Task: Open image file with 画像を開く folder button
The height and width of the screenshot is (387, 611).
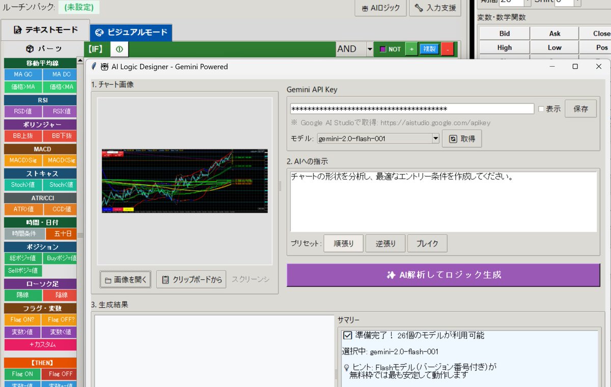Action: click(126, 279)
